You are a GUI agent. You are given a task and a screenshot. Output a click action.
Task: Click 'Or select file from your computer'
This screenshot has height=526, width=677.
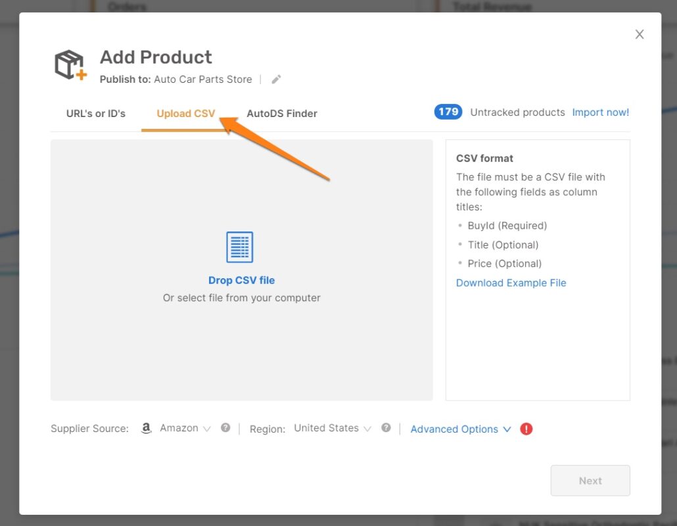coord(241,298)
